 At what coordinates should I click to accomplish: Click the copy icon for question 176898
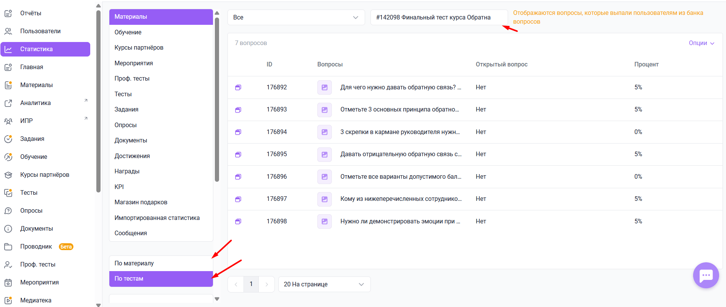[x=238, y=221]
